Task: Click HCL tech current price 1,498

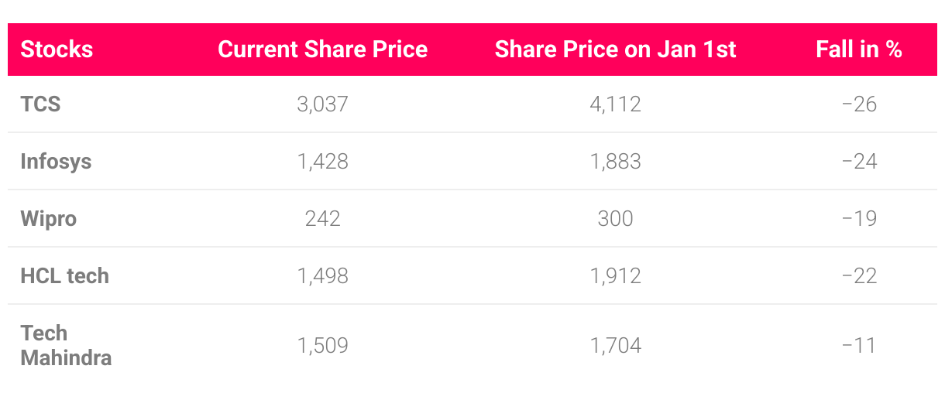Action: click(x=322, y=276)
